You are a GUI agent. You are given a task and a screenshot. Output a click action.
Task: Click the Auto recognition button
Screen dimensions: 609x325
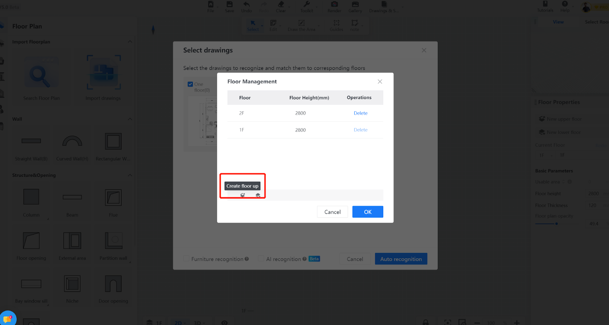pos(401,259)
